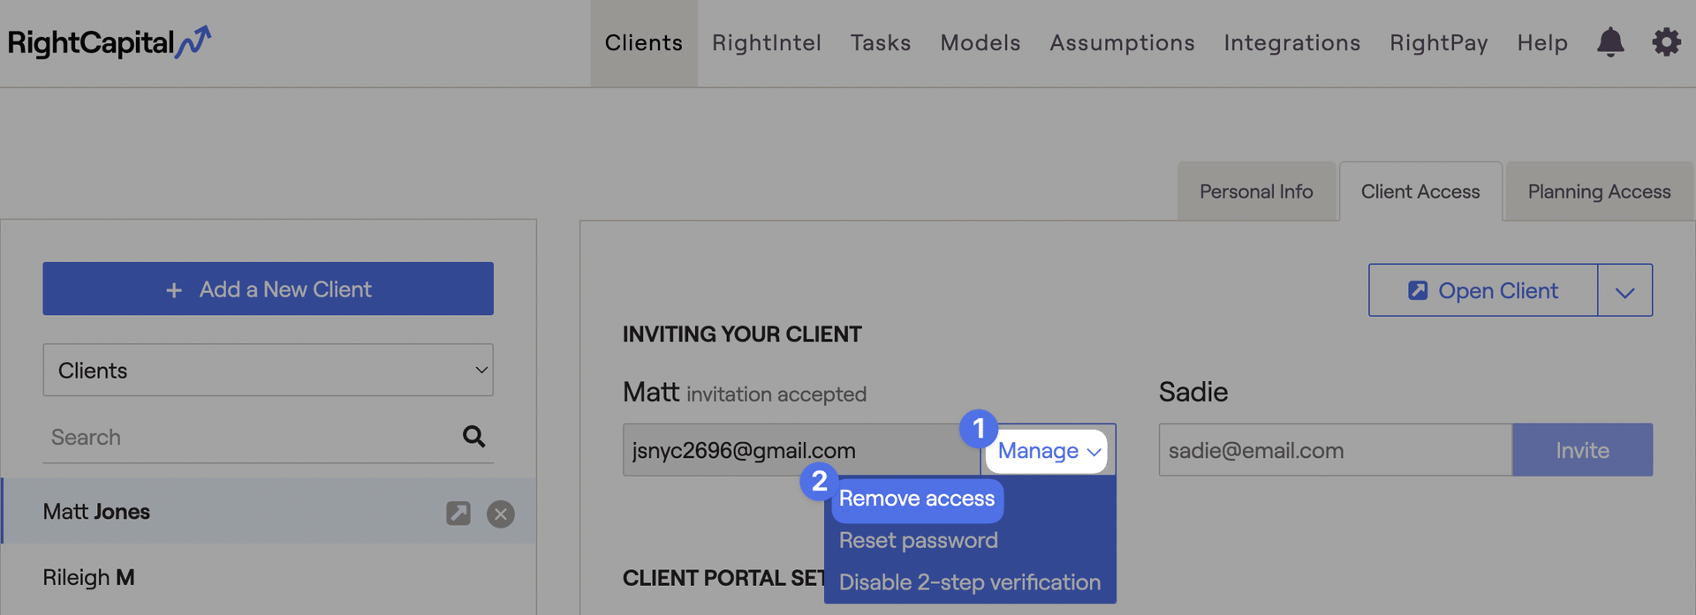Viewport: 1696px width, 615px height.
Task: Click the Open Client button
Action: [x=1483, y=290]
